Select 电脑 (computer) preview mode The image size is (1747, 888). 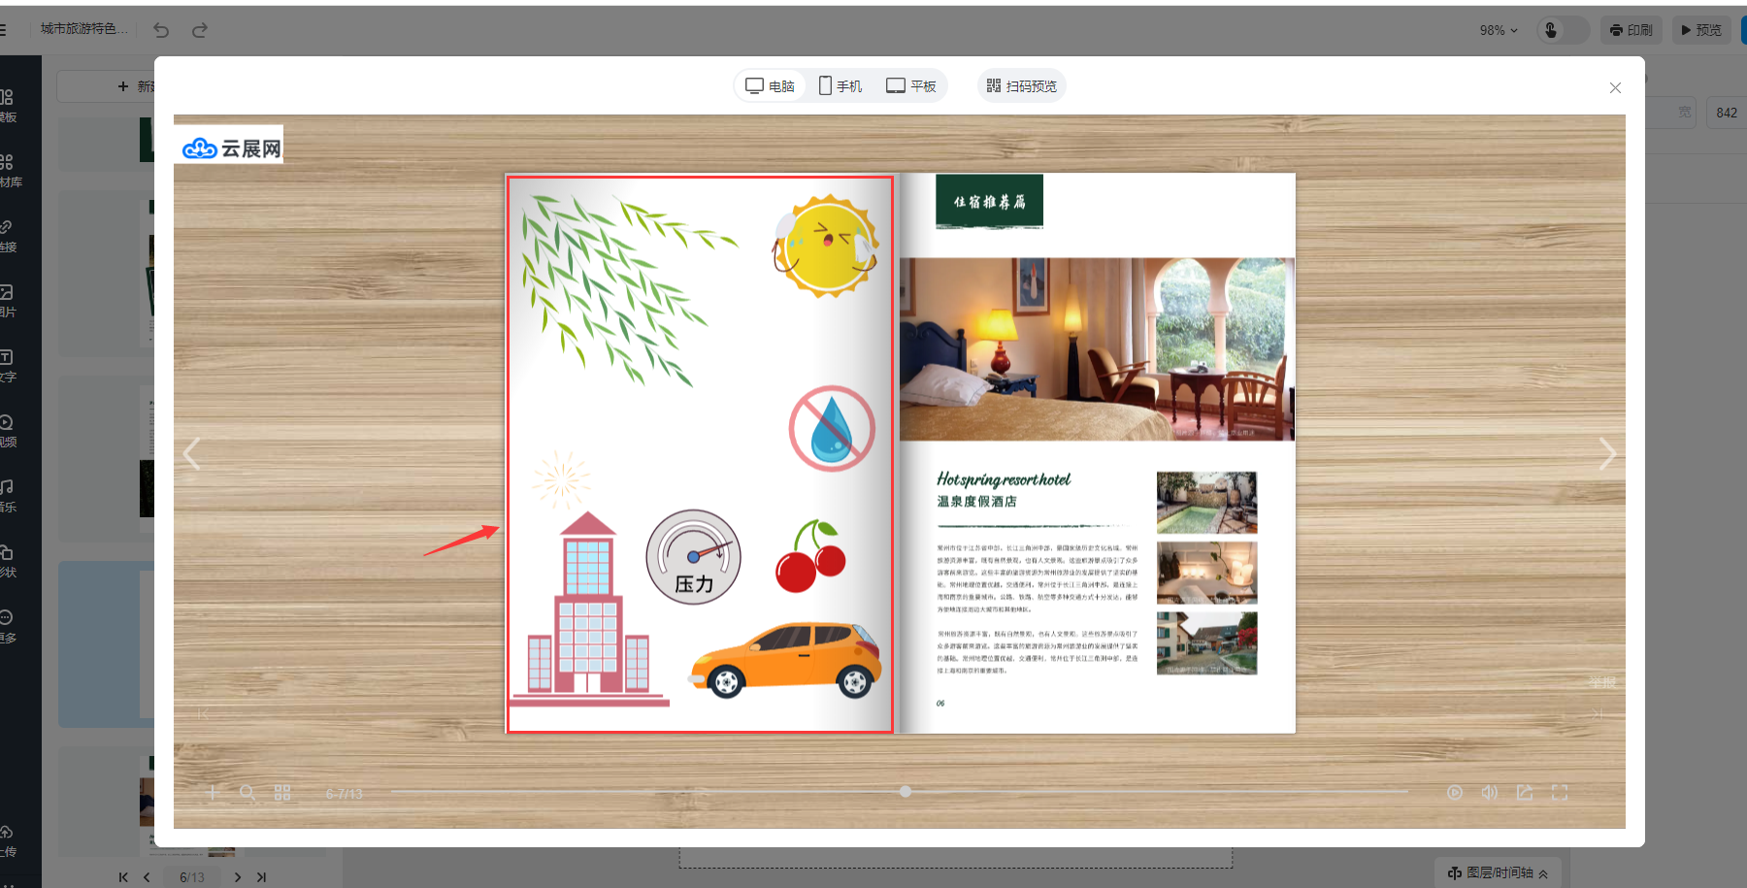(x=770, y=86)
